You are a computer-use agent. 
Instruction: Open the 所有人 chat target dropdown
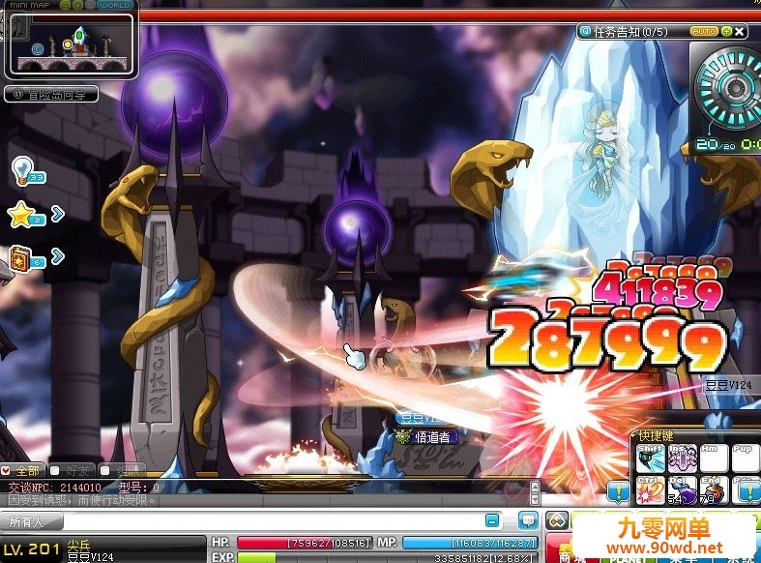(32, 521)
